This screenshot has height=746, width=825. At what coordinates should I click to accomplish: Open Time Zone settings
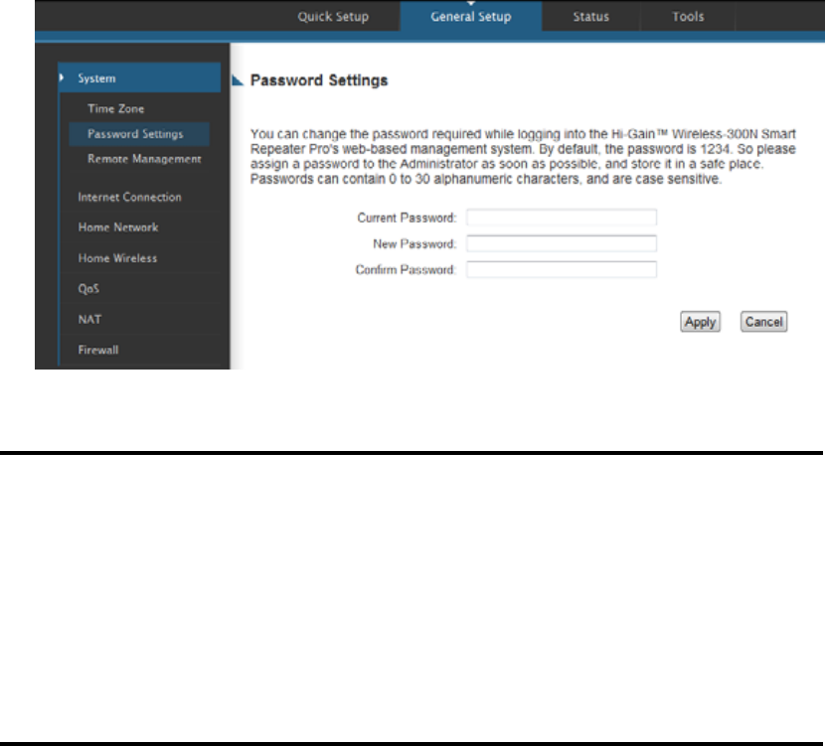pyautogui.click(x=115, y=109)
